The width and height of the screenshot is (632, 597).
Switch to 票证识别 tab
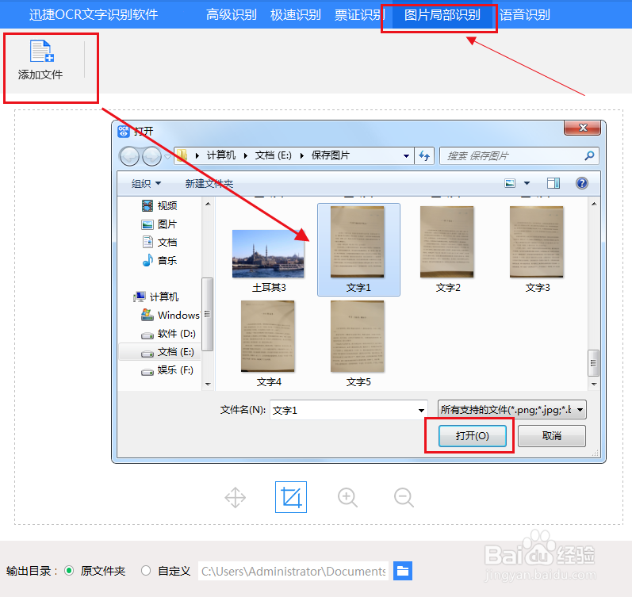click(358, 15)
